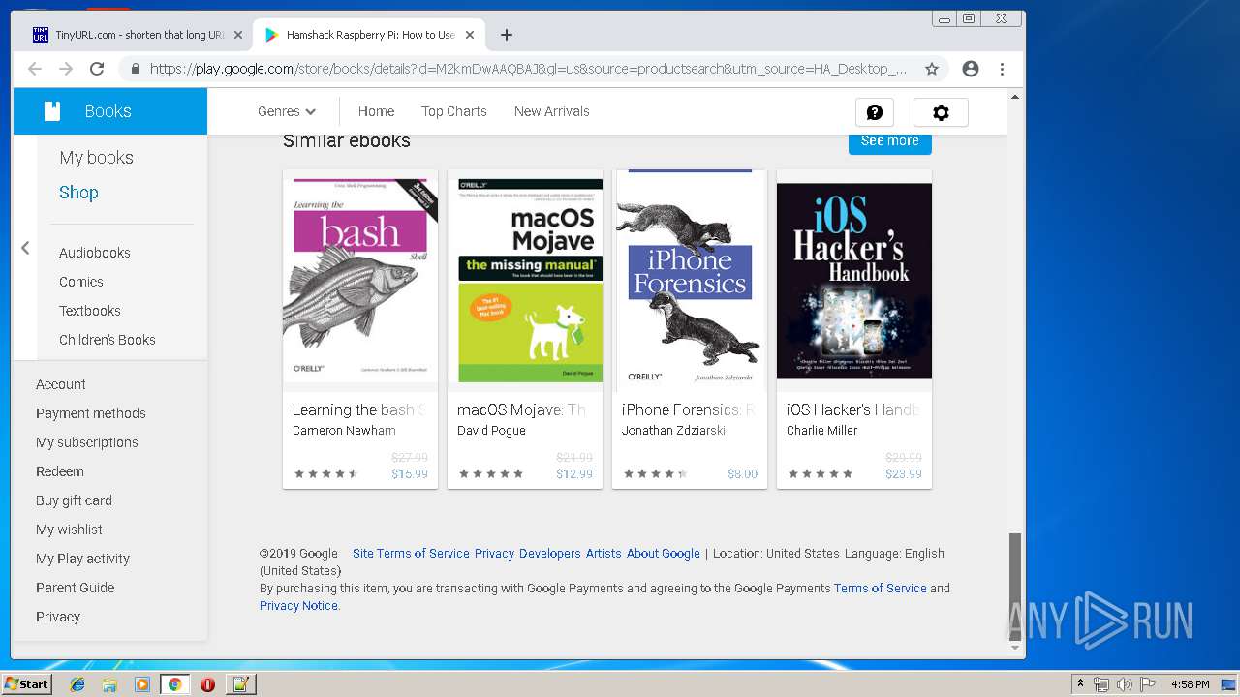1240x697 pixels.
Task: Click the browser forward arrow
Action: pyautogui.click(x=66, y=69)
